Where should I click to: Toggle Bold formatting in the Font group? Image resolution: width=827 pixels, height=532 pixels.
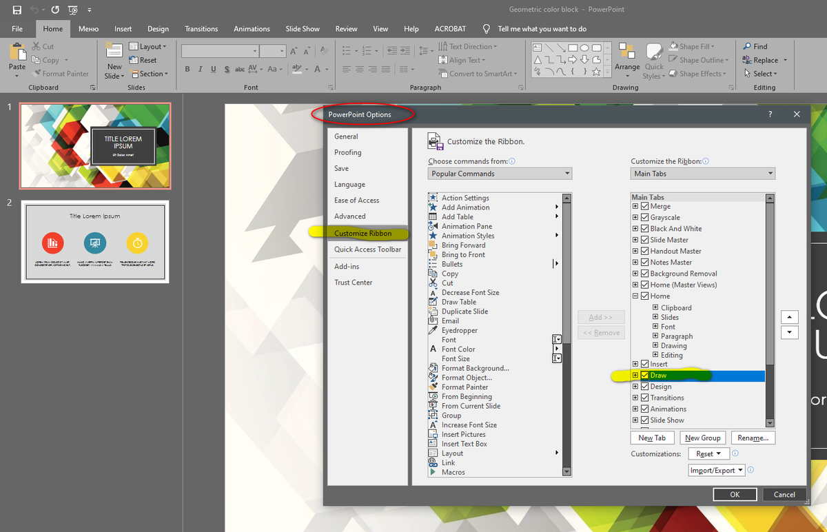[187, 69]
